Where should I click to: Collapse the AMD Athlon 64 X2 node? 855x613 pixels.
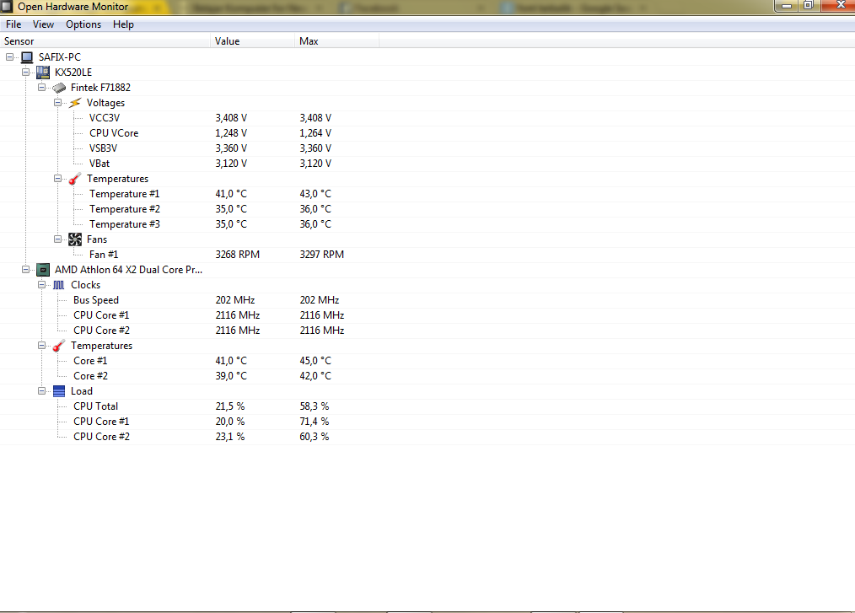[25, 270]
